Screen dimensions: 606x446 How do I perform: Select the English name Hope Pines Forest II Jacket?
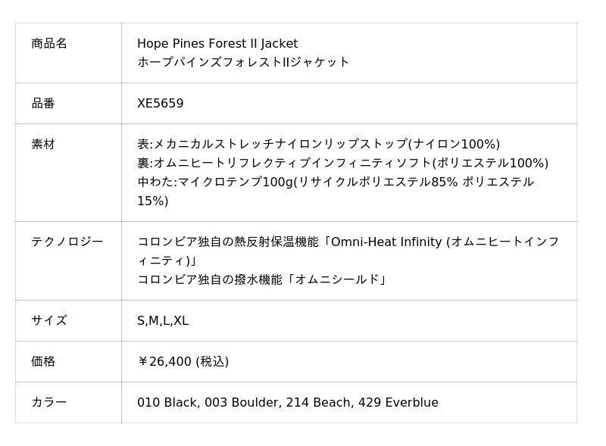(x=217, y=44)
